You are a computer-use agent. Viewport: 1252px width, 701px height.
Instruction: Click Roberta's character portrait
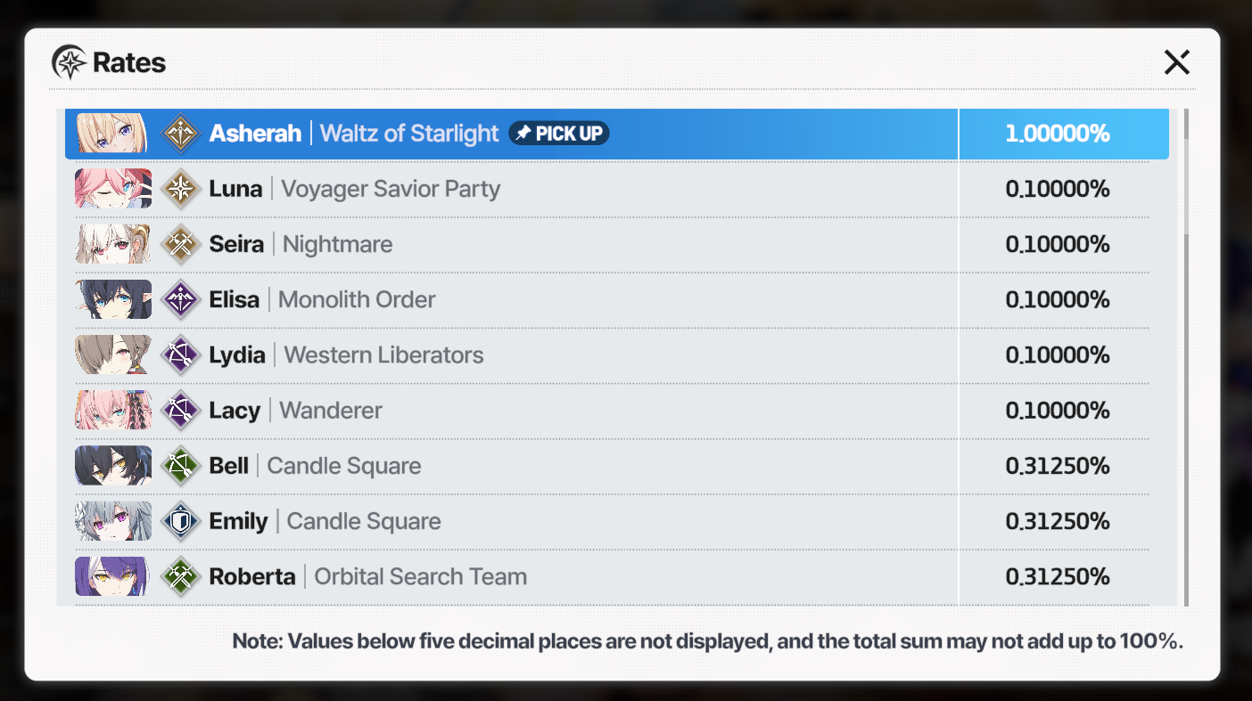(112, 575)
